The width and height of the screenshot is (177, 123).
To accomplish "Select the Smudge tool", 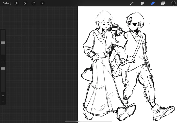I will pyautogui.click(x=142, y=3).
